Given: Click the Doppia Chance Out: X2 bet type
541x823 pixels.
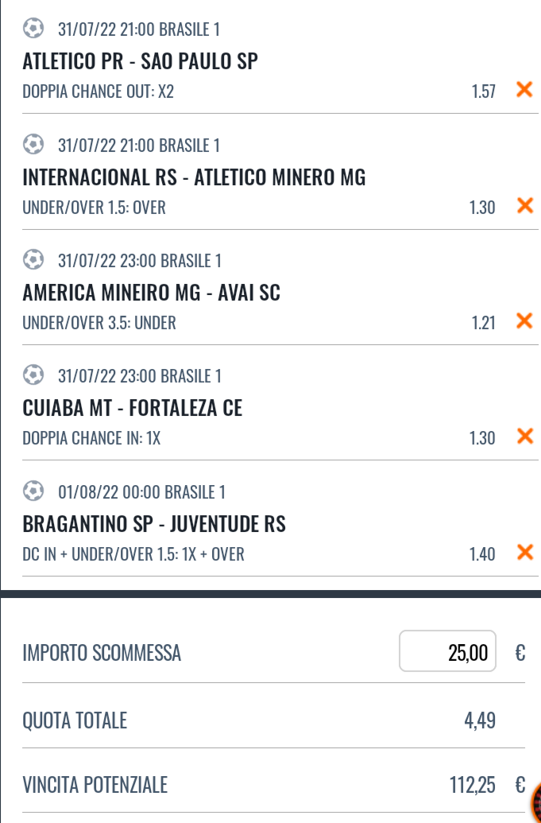Looking at the screenshot, I should tap(98, 91).
